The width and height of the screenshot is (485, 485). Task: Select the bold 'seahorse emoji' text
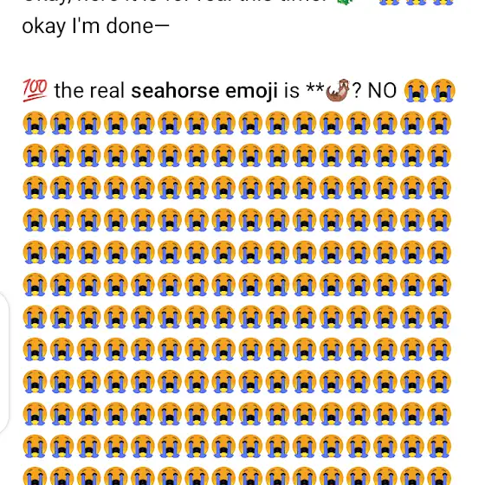click(x=204, y=91)
